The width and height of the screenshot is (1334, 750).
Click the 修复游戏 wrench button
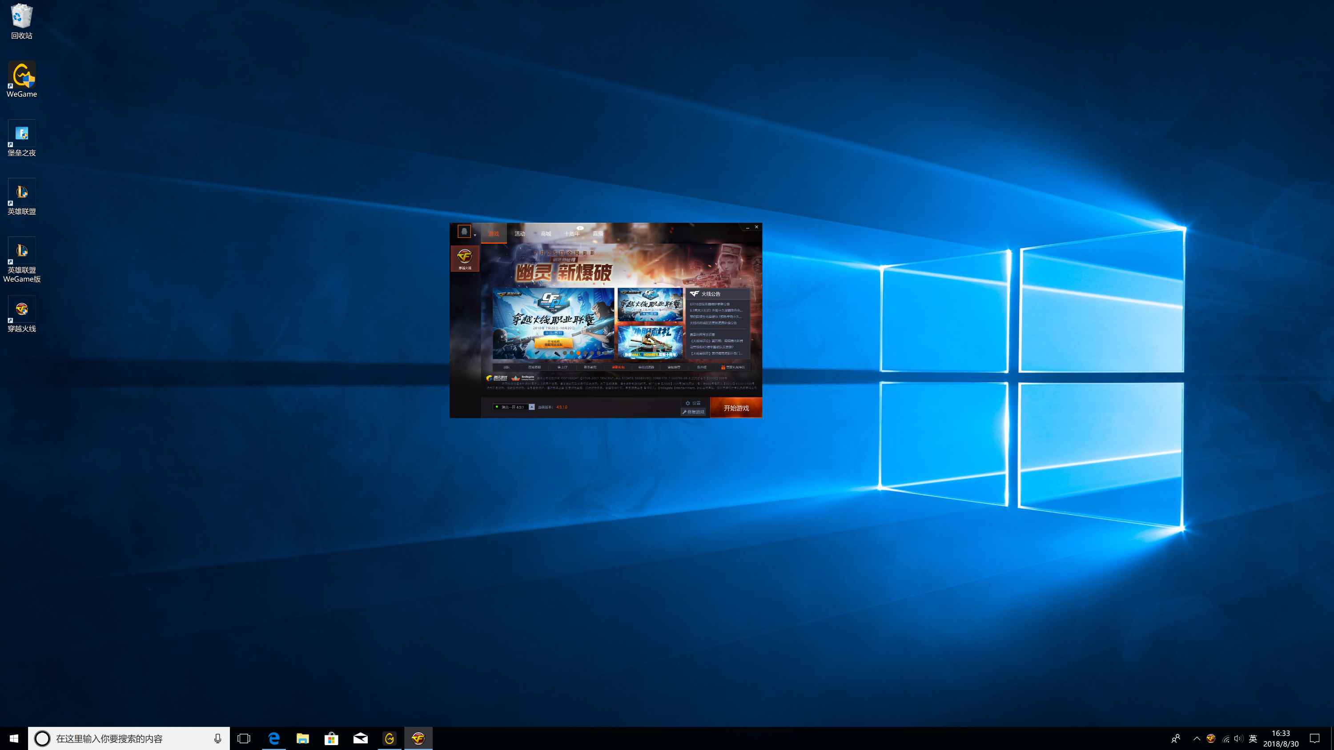click(x=693, y=412)
